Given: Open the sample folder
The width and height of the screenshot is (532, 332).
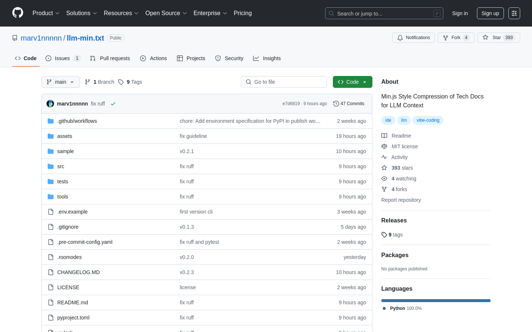Looking at the screenshot, I should (x=65, y=151).
